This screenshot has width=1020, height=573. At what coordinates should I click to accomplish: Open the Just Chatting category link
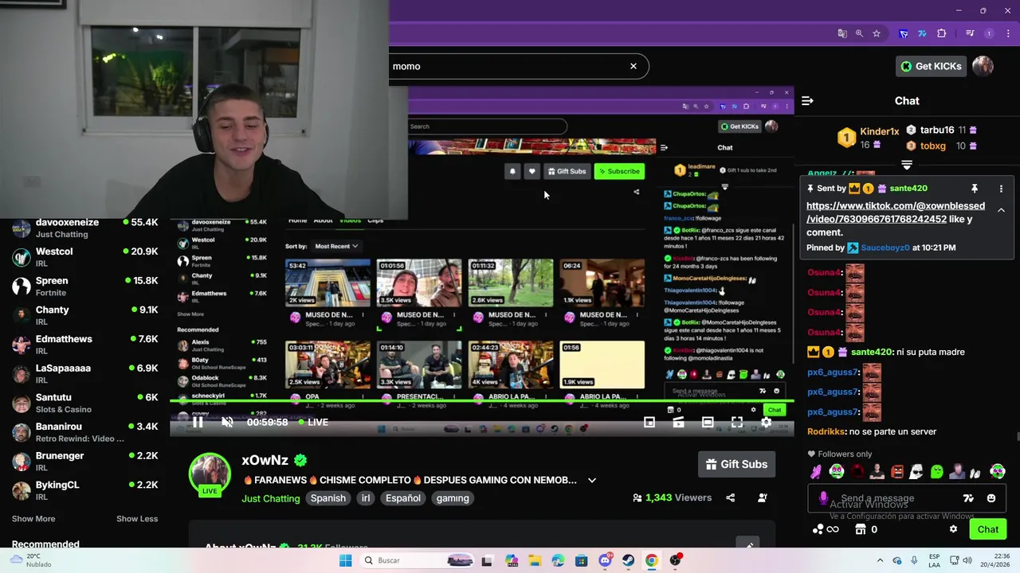(271, 498)
